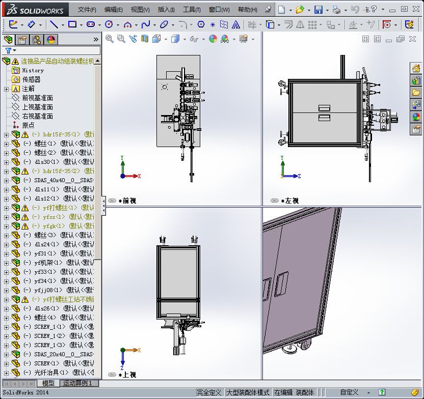Click Section View icon

(x=145, y=39)
